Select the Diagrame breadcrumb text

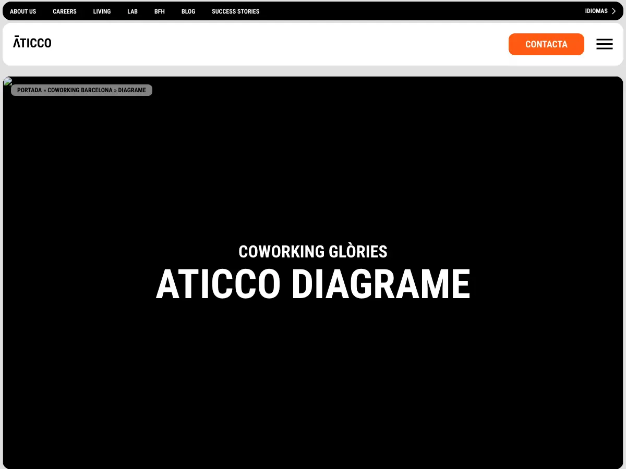pos(132,90)
